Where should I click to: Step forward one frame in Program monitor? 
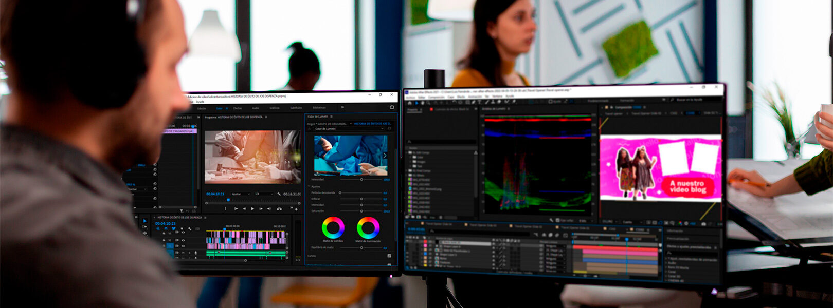[261, 209]
